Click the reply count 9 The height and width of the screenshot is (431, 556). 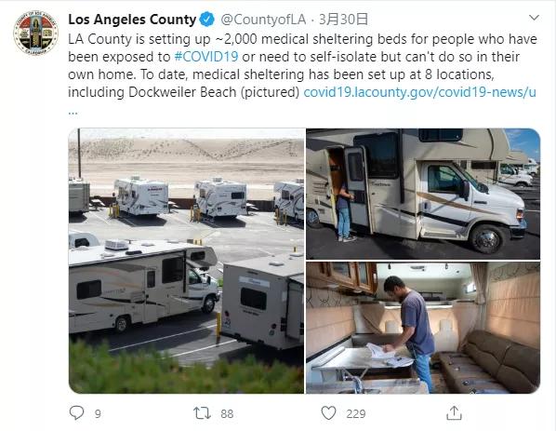[98, 414]
